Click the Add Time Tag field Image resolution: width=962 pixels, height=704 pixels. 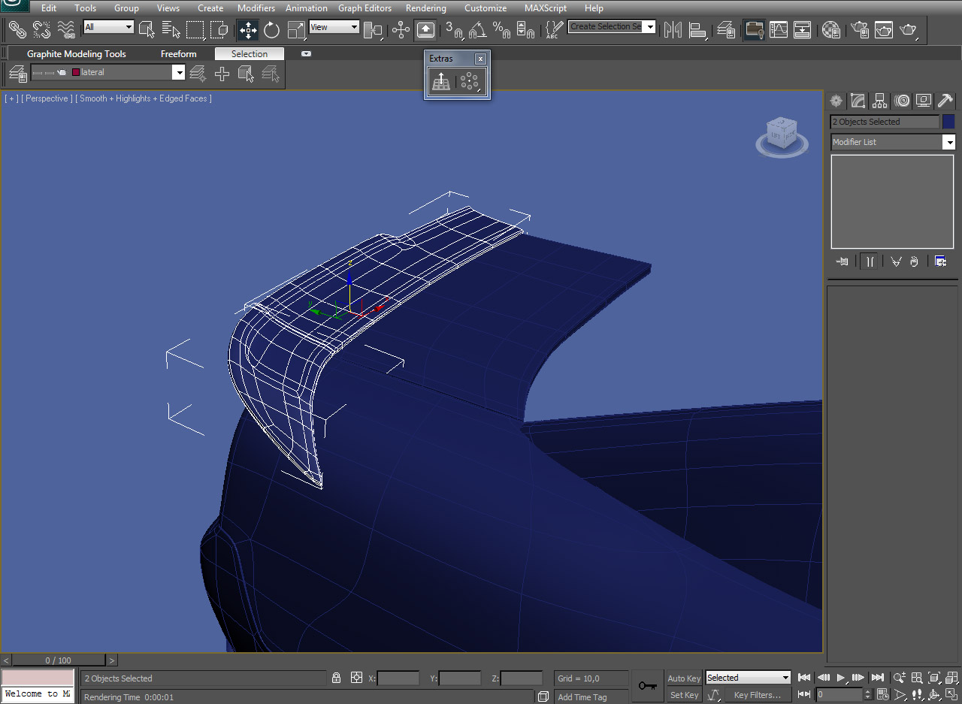[x=591, y=696]
